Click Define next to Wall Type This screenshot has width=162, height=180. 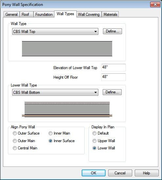112,31
